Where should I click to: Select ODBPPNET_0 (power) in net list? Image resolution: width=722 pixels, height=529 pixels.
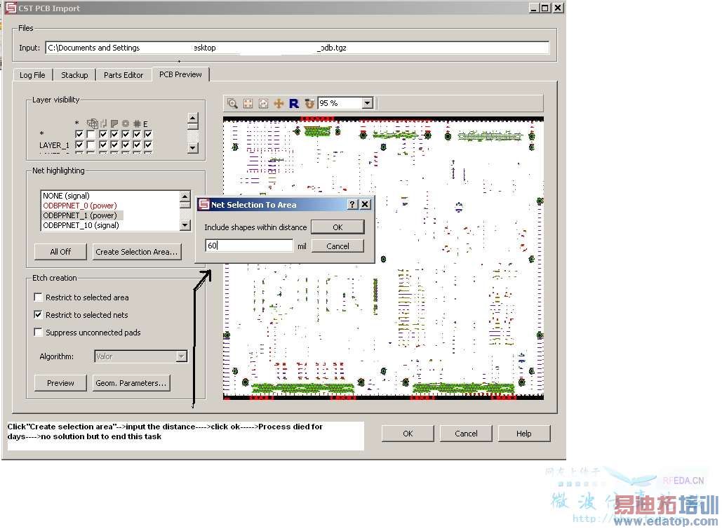click(x=80, y=206)
